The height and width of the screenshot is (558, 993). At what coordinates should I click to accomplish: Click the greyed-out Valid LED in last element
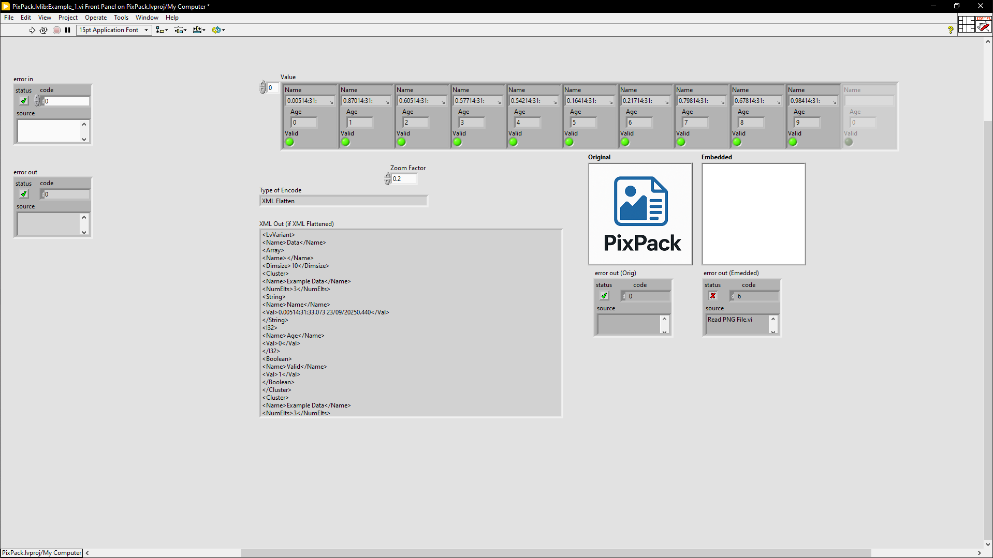pyautogui.click(x=849, y=142)
